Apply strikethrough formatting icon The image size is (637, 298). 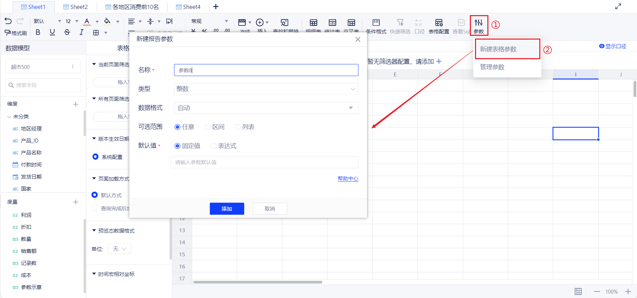[x=67, y=32]
